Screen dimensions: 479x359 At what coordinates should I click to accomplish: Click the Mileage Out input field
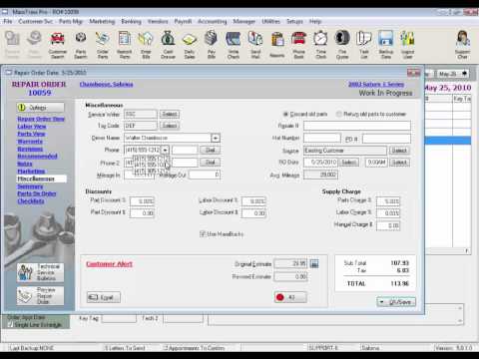point(205,175)
